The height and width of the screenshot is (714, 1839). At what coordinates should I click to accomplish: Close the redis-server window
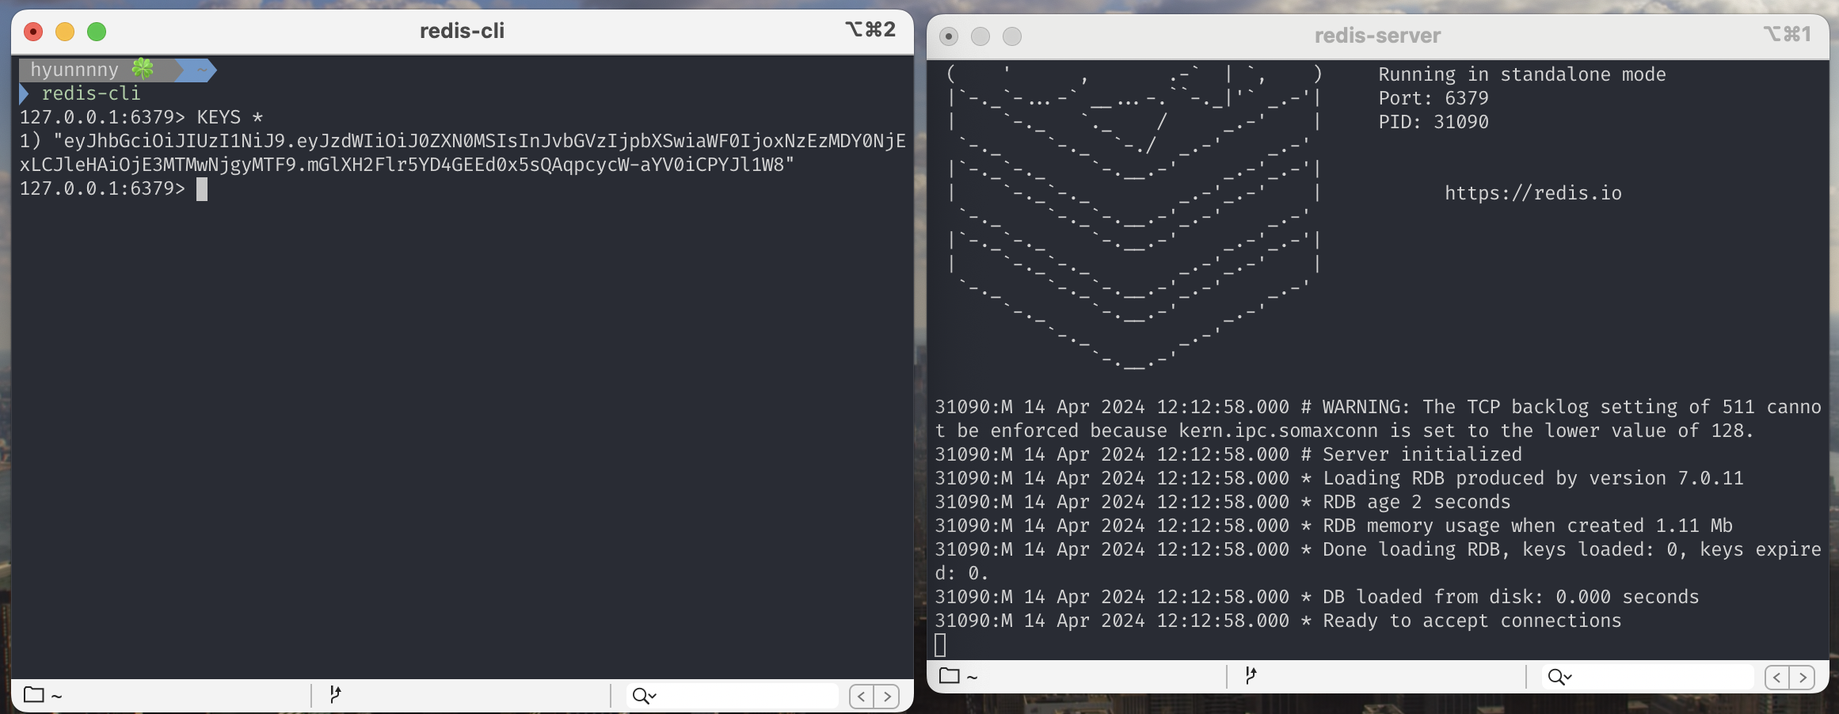click(x=949, y=36)
